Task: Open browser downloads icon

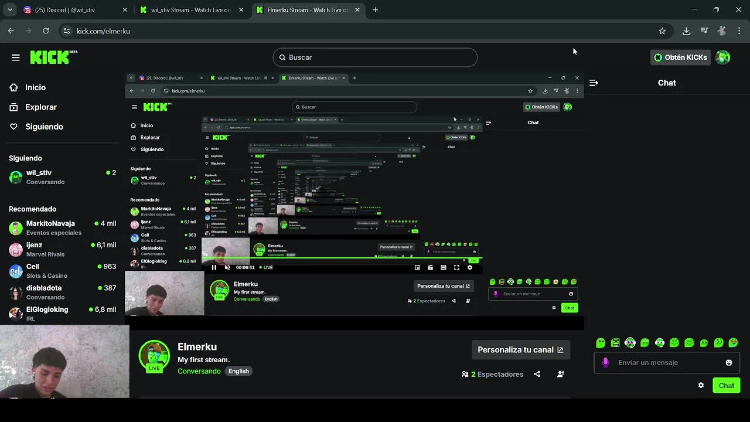Action: pos(686,31)
